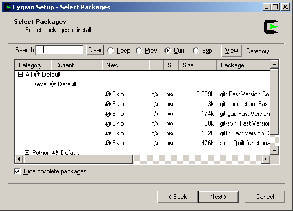
Task: Maximize the Cygwin Setup window
Action: 276,7
